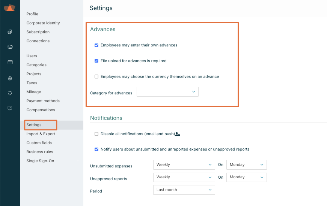Open the Corporate Identity menu item
This screenshot has width=327, height=206.
pyautogui.click(x=43, y=23)
